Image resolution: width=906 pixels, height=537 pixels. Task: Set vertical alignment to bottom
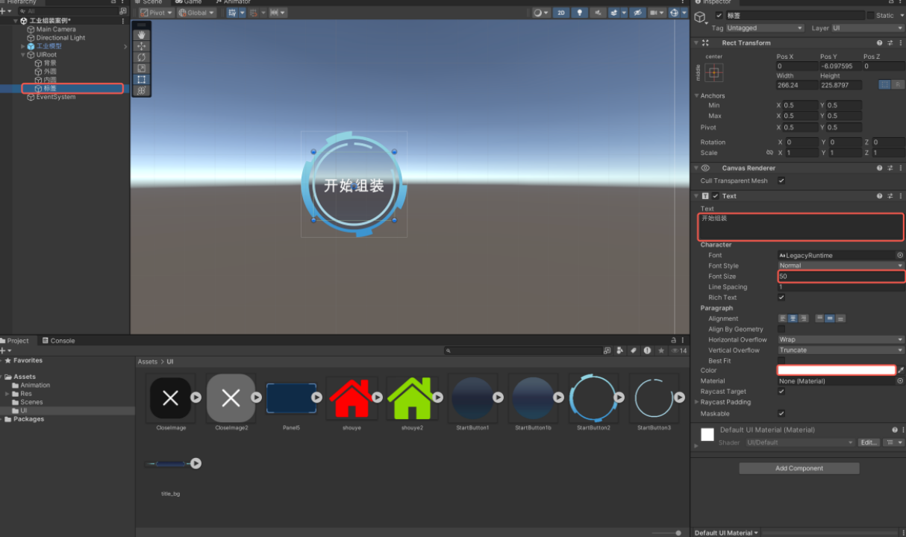840,318
